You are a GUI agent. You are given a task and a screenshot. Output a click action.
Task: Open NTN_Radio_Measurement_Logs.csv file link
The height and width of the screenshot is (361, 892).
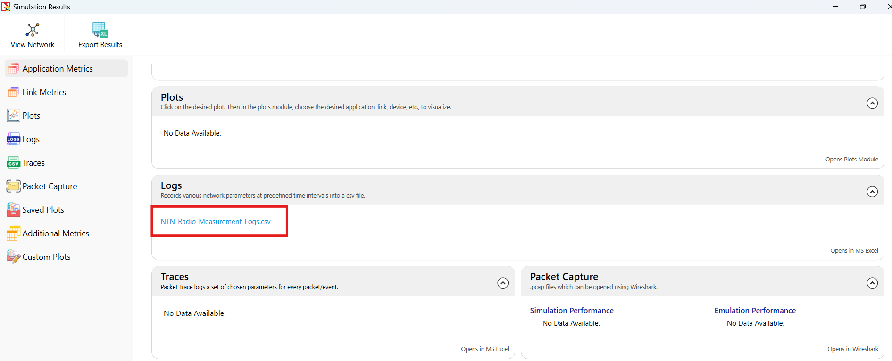pos(216,222)
